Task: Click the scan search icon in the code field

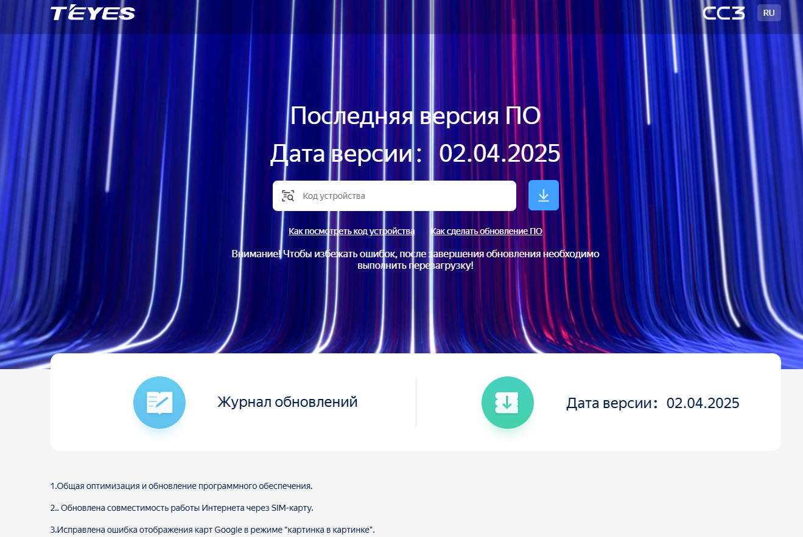Action: 288,196
